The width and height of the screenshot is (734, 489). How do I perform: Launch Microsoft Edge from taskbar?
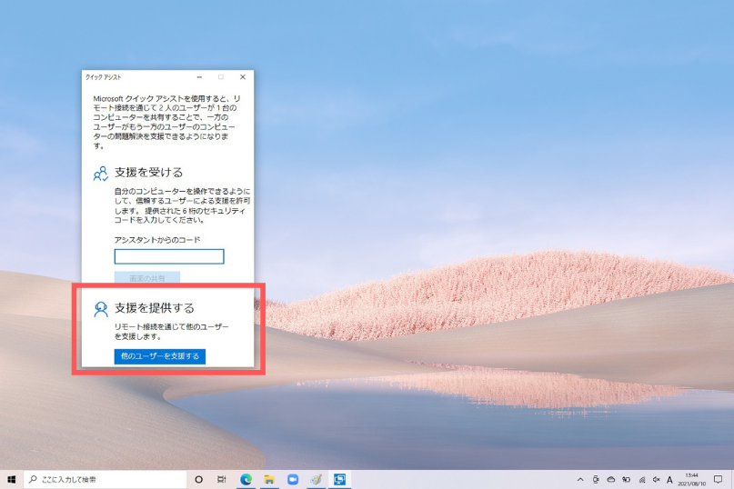(x=246, y=479)
